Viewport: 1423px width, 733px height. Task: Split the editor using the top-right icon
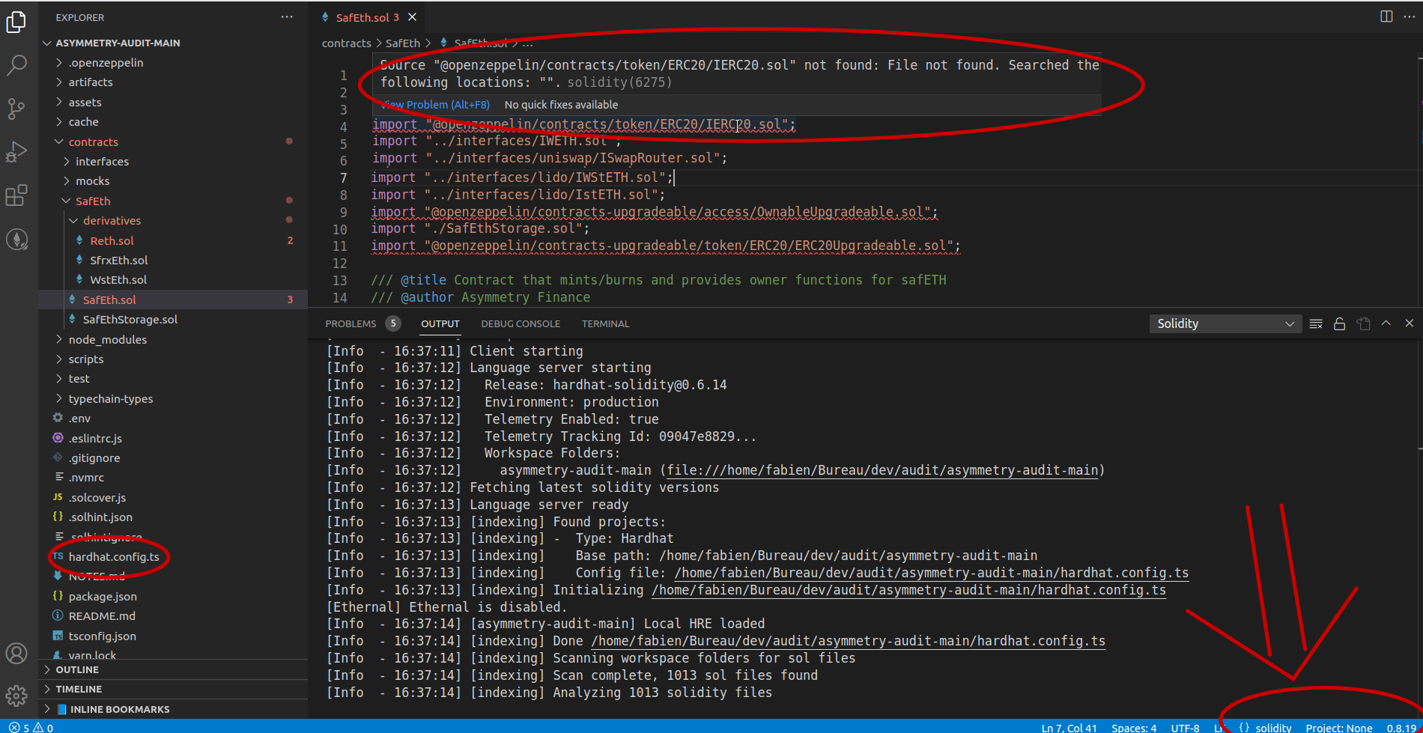(1386, 16)
